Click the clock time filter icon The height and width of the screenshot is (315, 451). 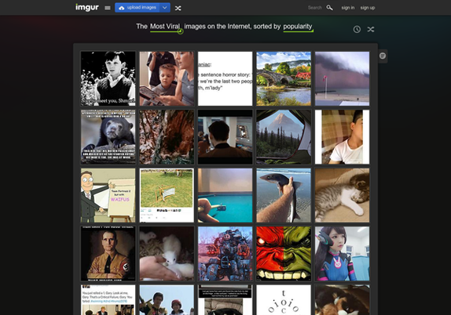357,29
